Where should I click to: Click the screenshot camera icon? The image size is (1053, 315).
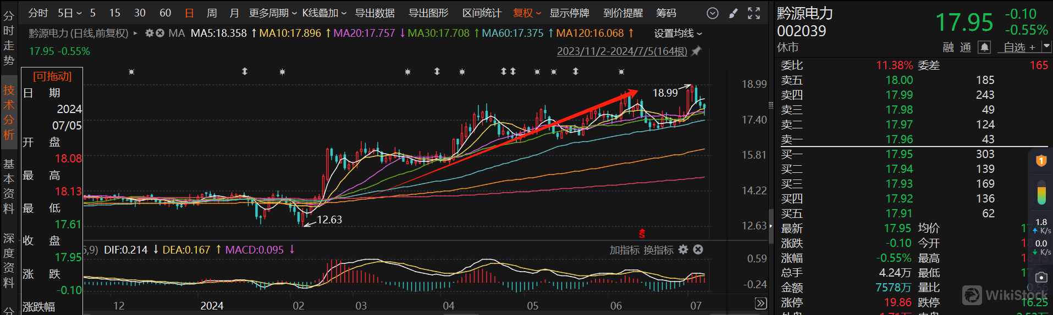point(1041,278)
